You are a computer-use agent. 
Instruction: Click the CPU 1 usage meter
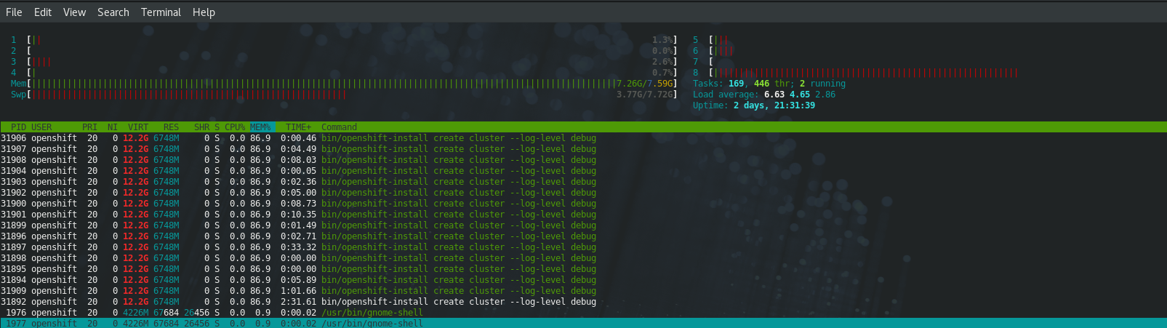pos(344,40)
